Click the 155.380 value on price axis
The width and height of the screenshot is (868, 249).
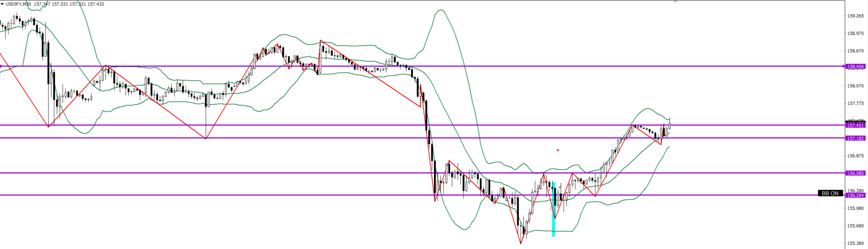[855, 244]
